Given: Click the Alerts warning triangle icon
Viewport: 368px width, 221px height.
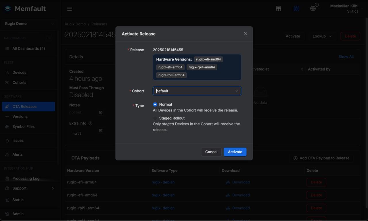Looking at the screenshot, I should pos(7,154).
